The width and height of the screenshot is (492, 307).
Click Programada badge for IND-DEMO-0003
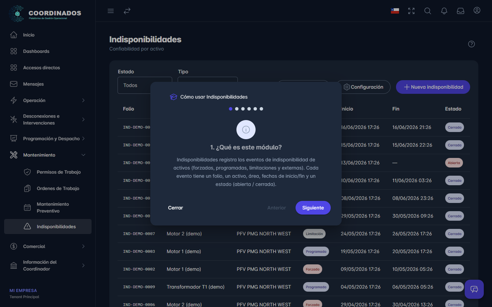[316, 251]
